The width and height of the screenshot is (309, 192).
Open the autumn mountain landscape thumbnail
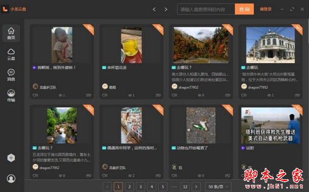tap(201, 45)
